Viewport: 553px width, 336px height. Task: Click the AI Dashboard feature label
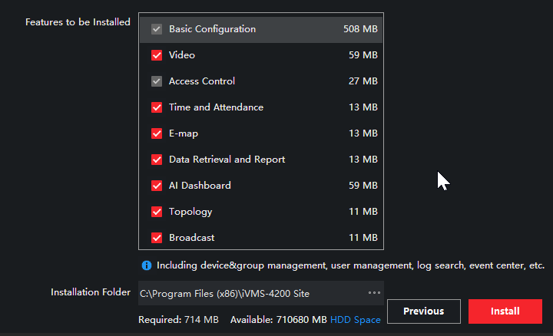click(x=200, y=186)
